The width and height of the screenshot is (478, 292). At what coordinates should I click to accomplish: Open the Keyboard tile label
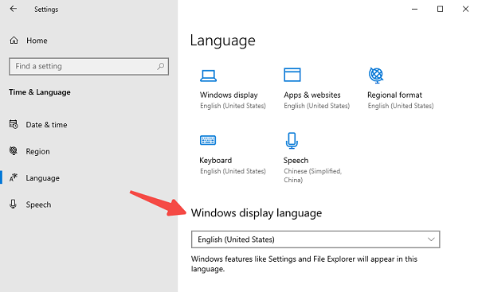click(216, 161)
